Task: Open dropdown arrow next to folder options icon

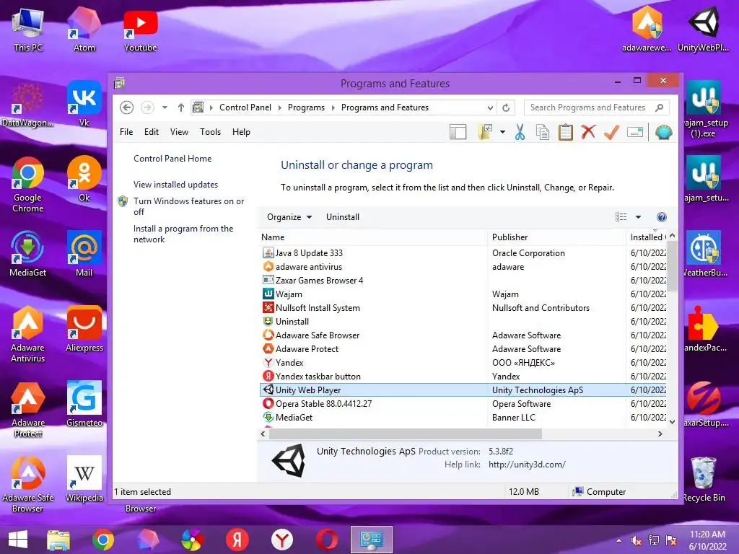Action: pyautogui.click(x=502, y=133)
